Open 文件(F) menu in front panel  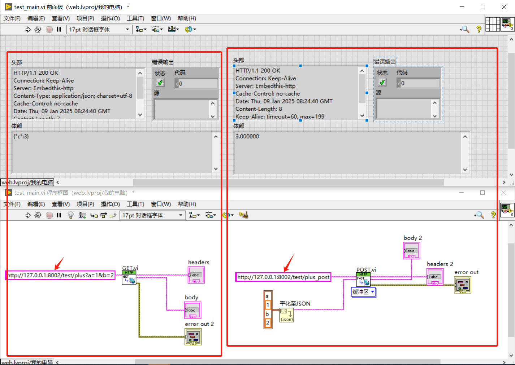[x=12, y=18]
